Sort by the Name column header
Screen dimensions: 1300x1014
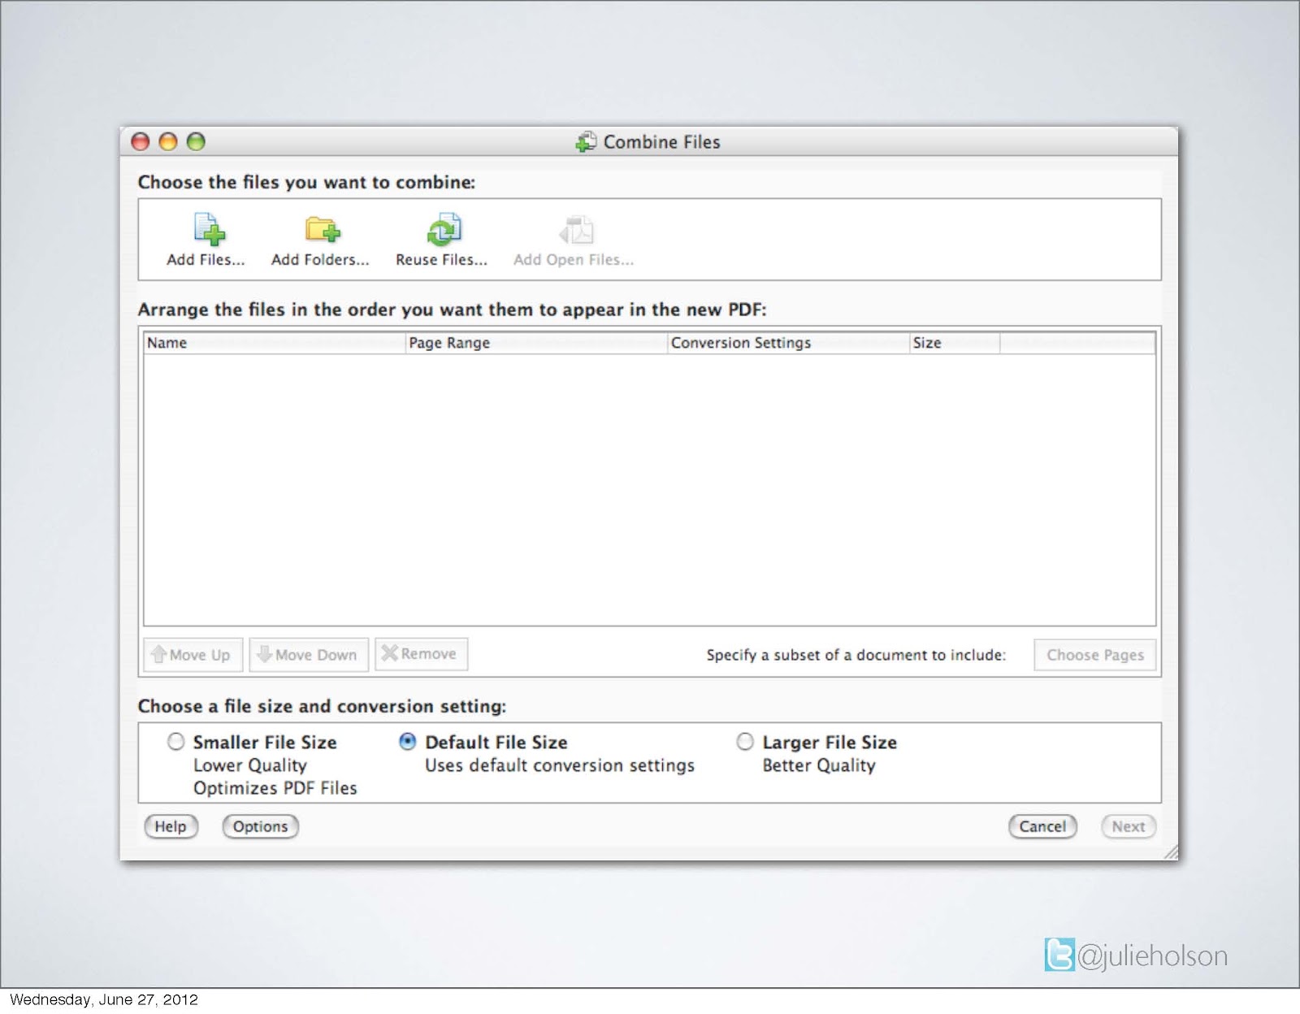(275, 343)
